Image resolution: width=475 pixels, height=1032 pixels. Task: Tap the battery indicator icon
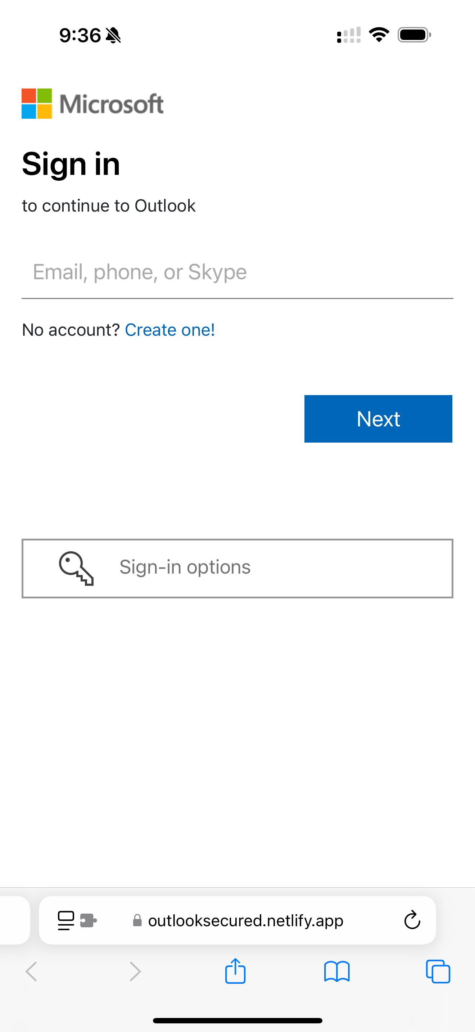tap(414, 35)
